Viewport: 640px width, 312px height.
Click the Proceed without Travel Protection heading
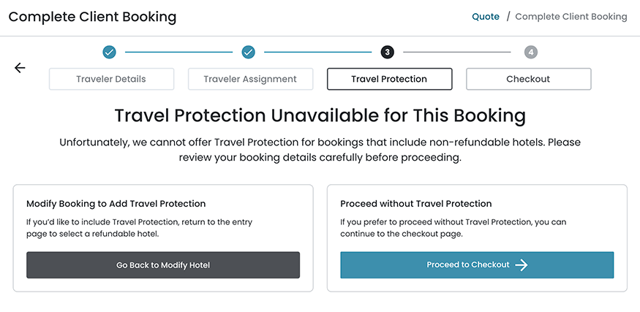(416, 204)
